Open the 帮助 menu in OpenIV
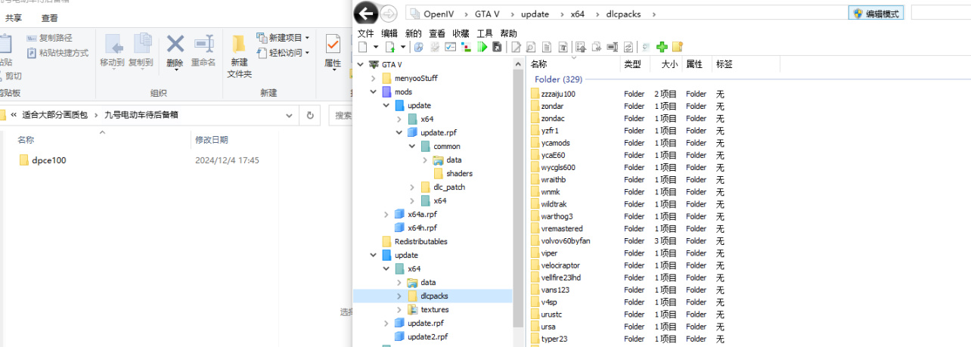 (509, 33)
